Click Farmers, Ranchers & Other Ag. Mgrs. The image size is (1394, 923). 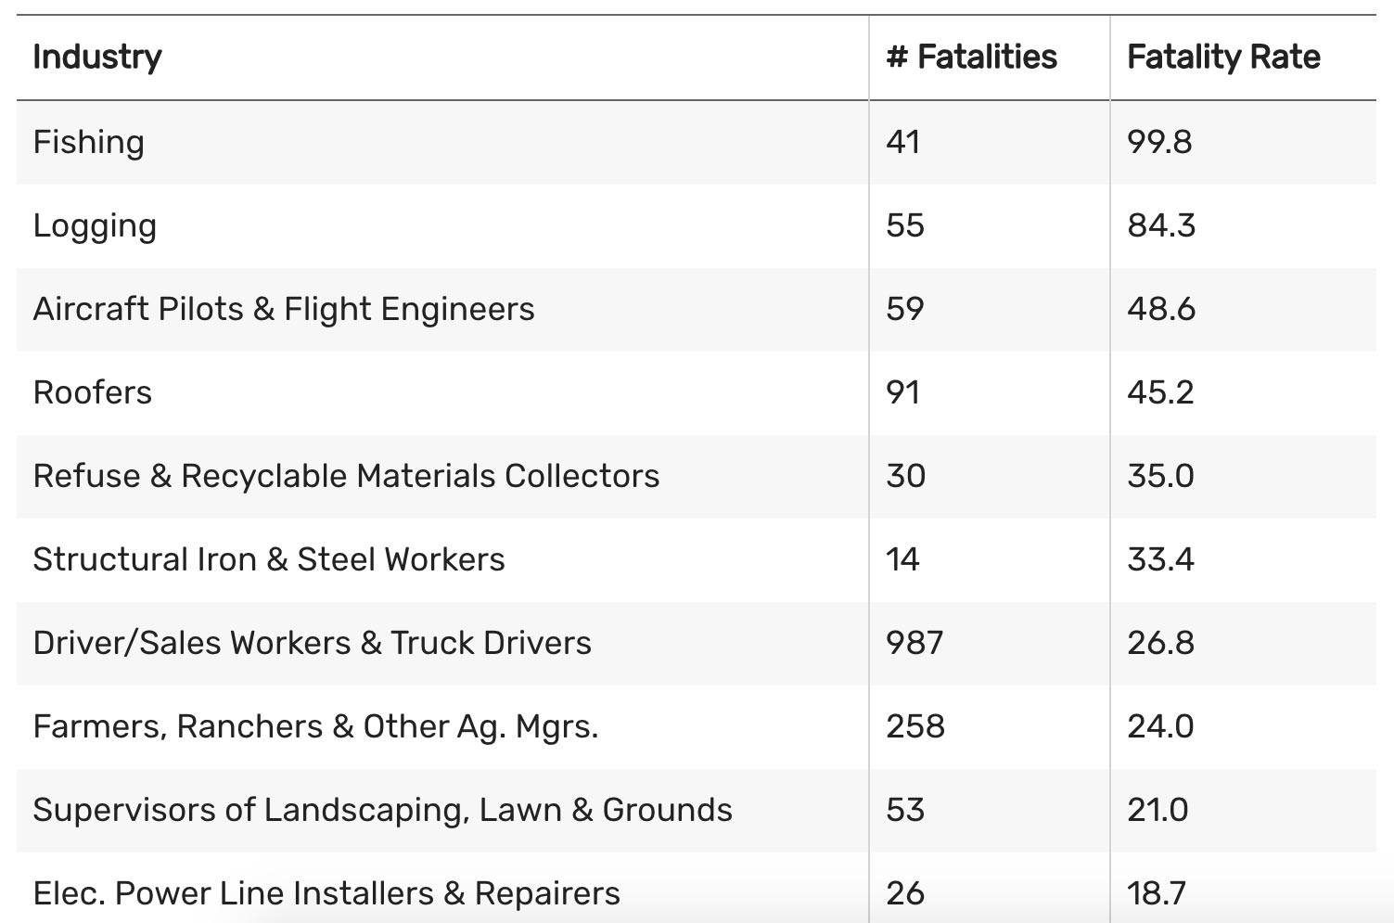click(315, 726)
